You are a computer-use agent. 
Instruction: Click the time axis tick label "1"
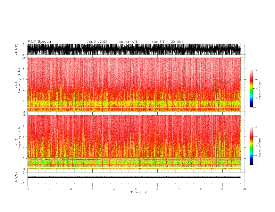click(49, 189)
